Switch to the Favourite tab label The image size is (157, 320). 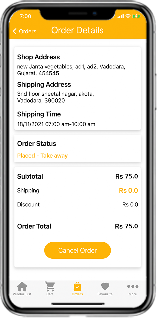pyautogui.click(x=105, y=294)
